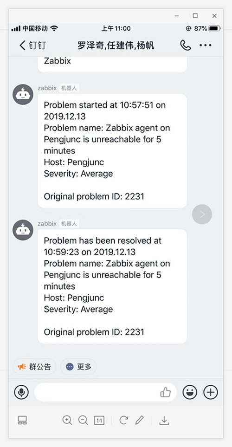The height and width of the screenshot is (447, 232).
Task: Click the microphone voice input icon
Action: point(21,392)
